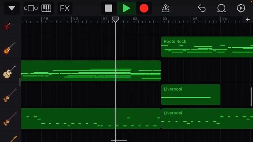Viewport: 253px width, 142px height.
Task: Start recording with the red record button
Action: (144, 8)
